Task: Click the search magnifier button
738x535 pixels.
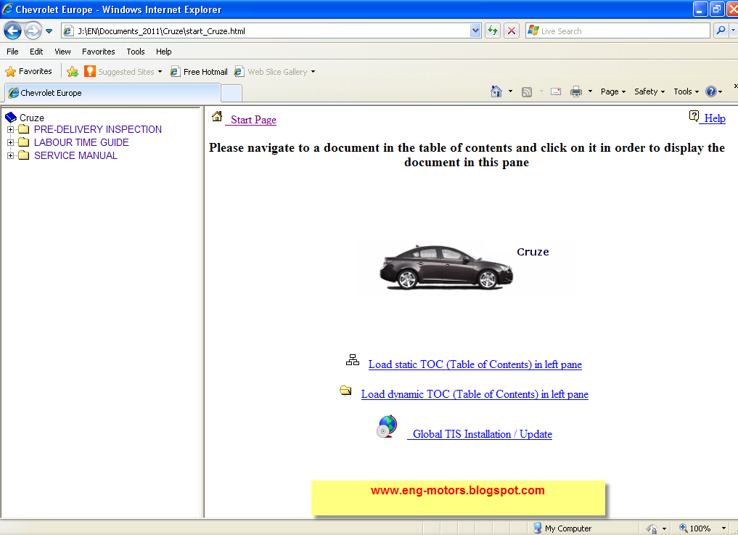Action: click(x=721, y=31)
